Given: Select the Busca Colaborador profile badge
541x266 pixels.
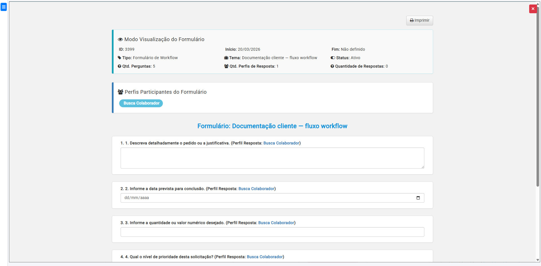Looking at the screenshot, I should point(141,103).
